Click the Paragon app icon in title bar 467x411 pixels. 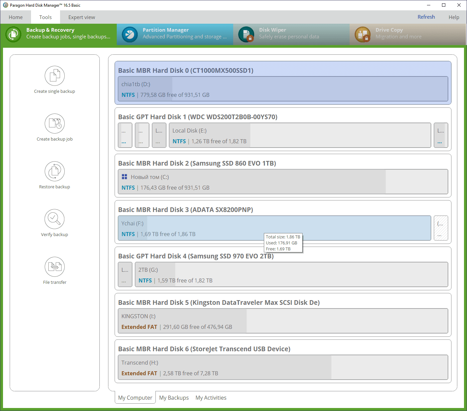[5, 5]
